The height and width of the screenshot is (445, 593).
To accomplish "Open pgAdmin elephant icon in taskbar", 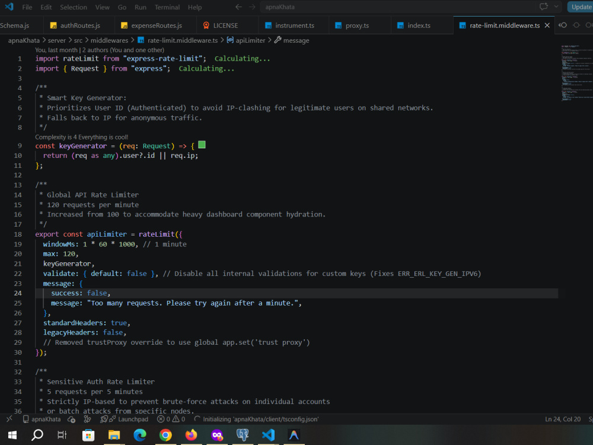I will tap(243, 435).
